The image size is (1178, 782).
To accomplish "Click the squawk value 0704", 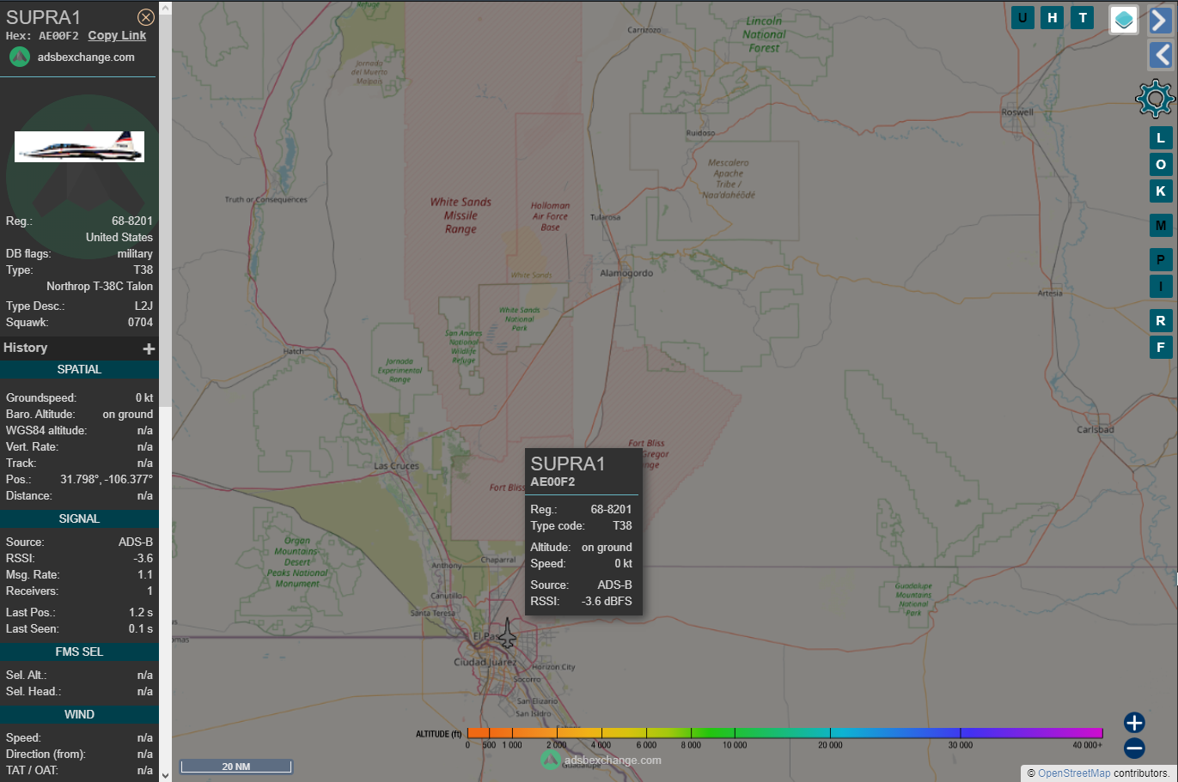I will [140, 323].
